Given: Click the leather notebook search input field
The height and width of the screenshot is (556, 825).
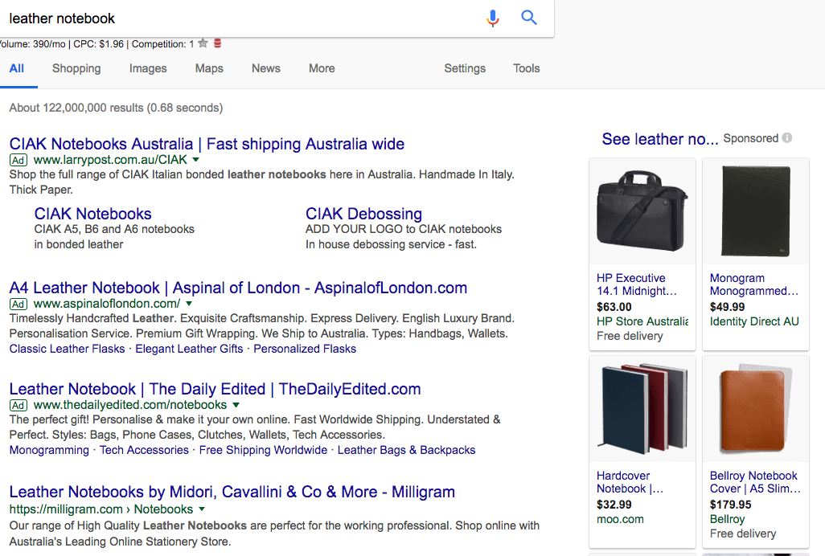Looking at the screenshot, I should coord(241,18).
